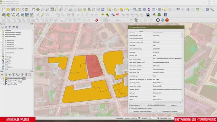Open Data Source Manager icon
Screen dimensions: 217x122
(4, 15)
